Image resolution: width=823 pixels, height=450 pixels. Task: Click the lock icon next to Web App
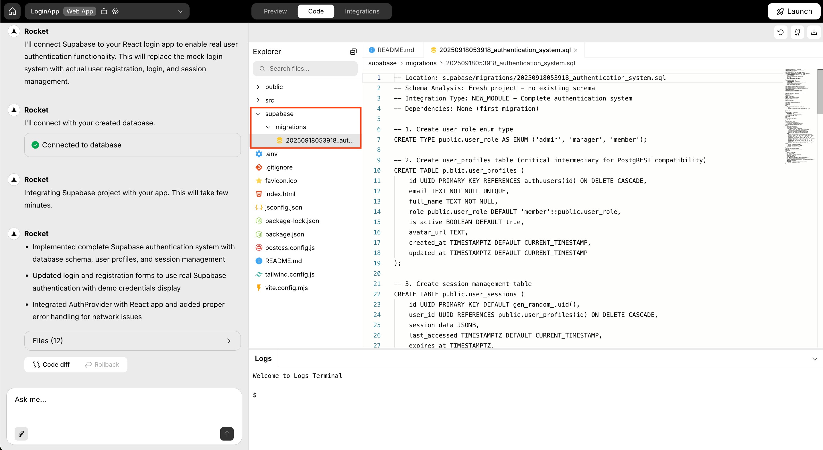coord(104,11)
